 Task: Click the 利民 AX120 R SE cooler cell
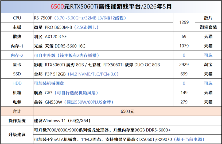click(103, 37)
